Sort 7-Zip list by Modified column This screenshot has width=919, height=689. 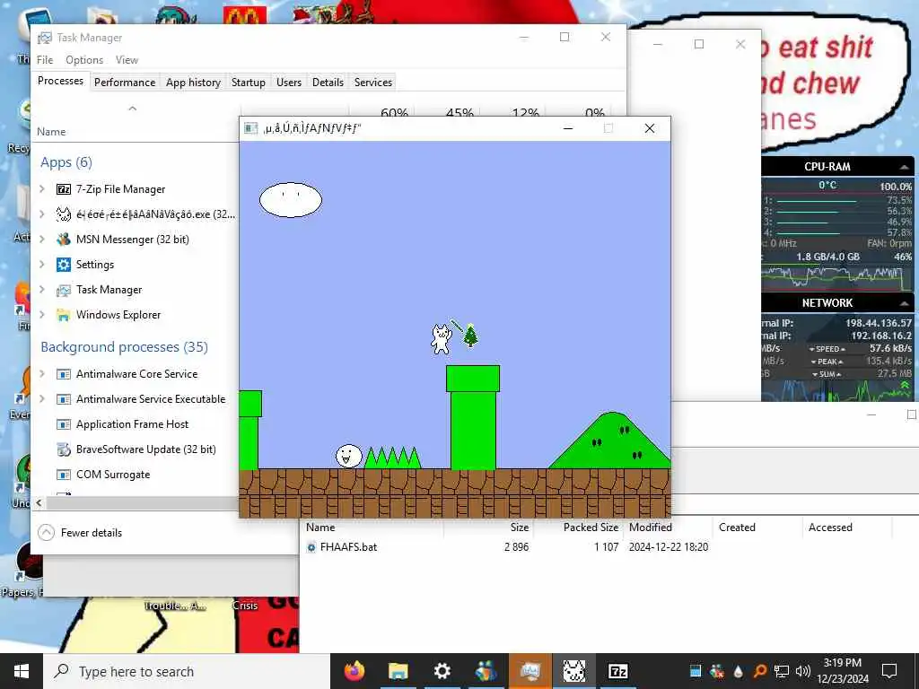(x=651, y=528)
